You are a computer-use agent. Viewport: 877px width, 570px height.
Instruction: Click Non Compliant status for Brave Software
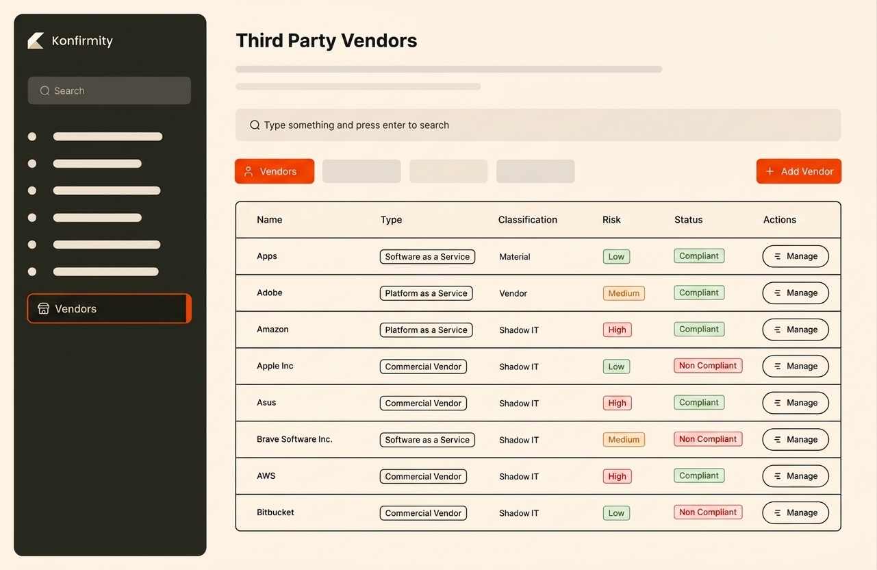708,439
